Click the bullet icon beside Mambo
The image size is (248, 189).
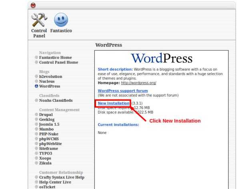pyautogui.click(x=36, y=129)
